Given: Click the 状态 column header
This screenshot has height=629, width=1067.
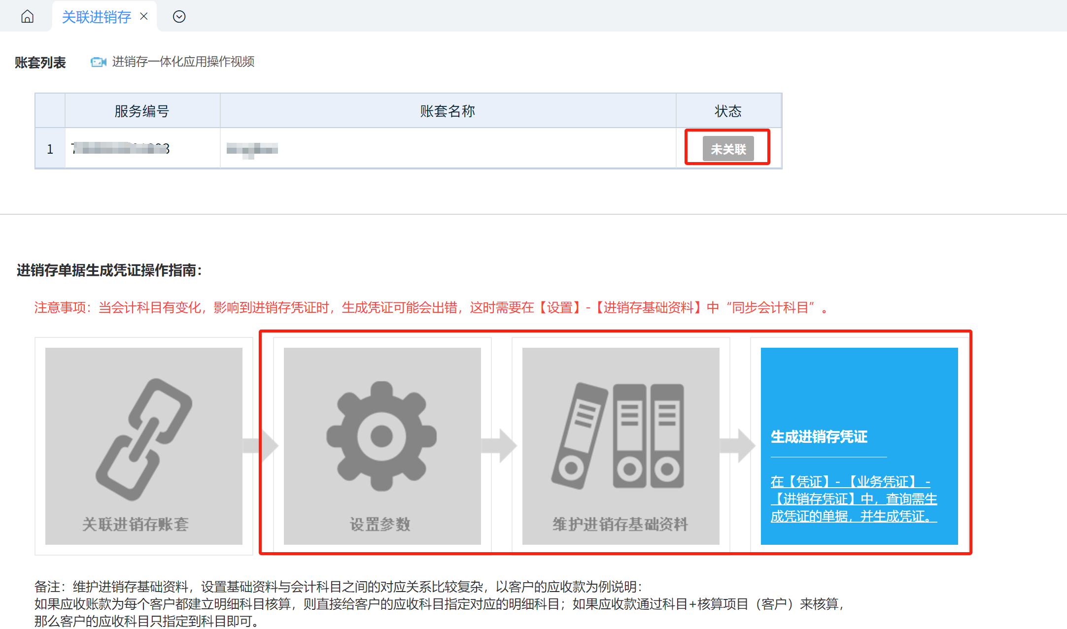Looking at the screenshot, I should tap(728, 111).
